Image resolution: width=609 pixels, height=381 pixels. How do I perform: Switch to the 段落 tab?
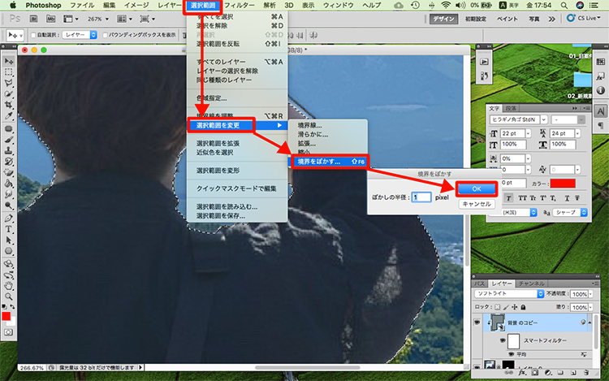coord(511,108)
